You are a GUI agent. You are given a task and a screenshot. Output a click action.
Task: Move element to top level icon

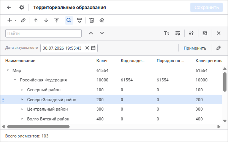[57, 20]
